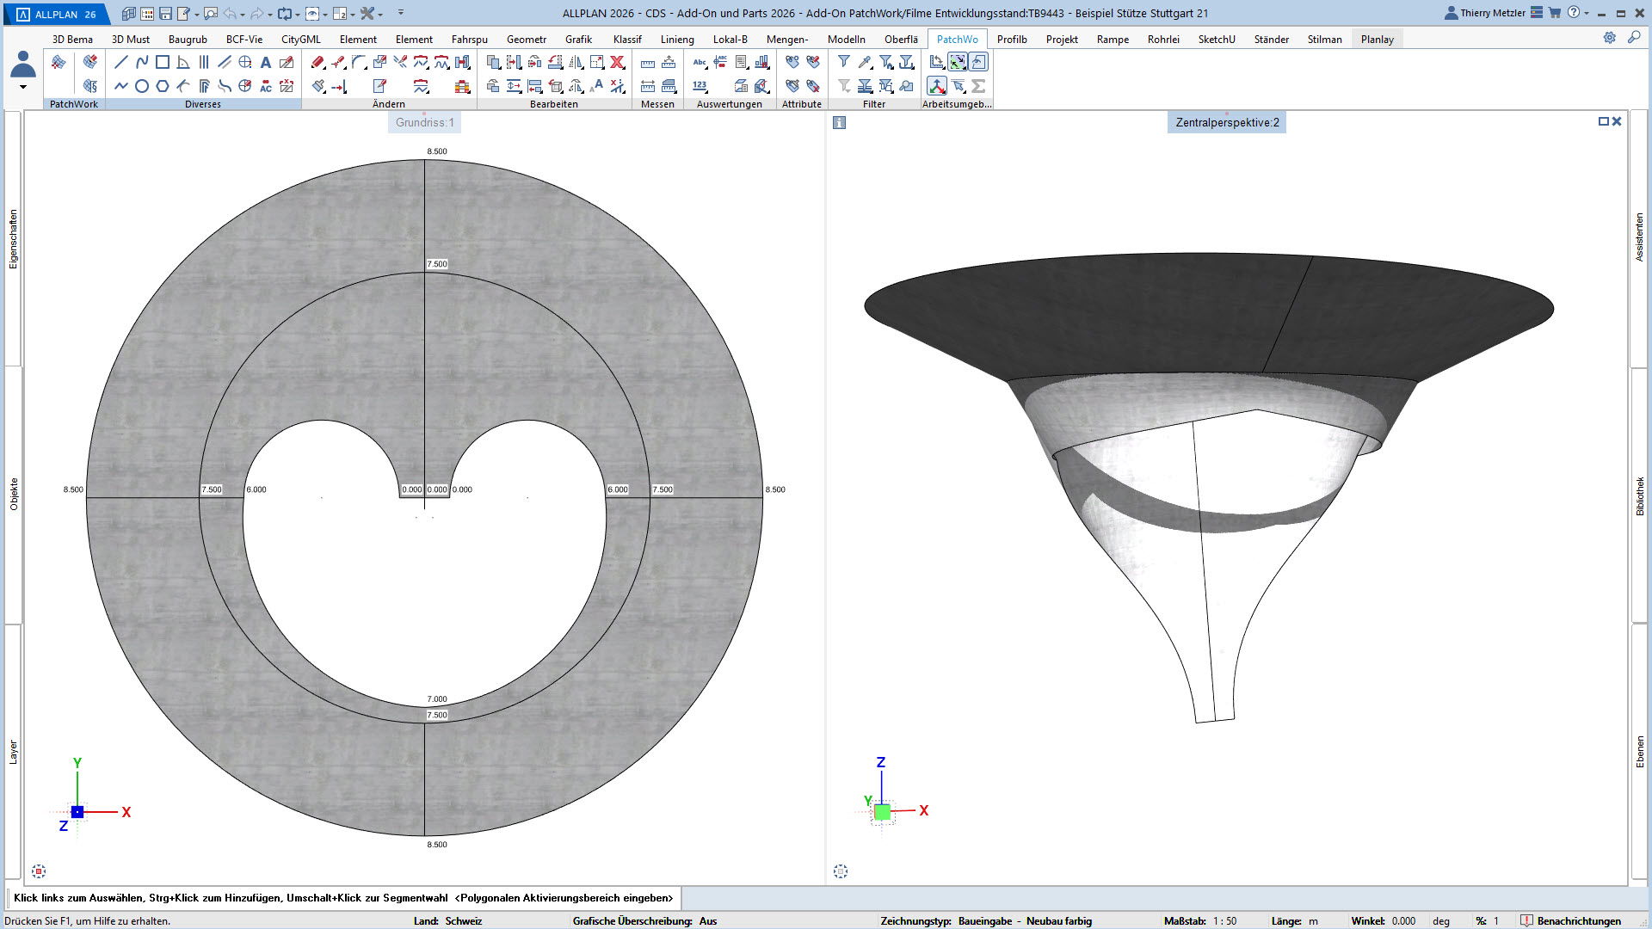Toggle the viewport info icon
1652x929 pixels.
(840, 123)
